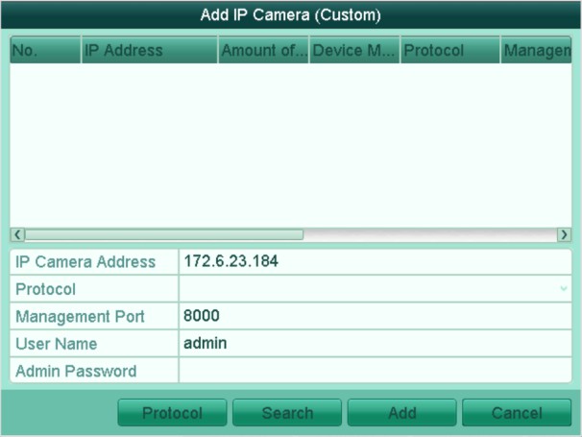This screenshot has width=582, height=437.
Task: Focus the Admin Password input field
Action: 375,371
